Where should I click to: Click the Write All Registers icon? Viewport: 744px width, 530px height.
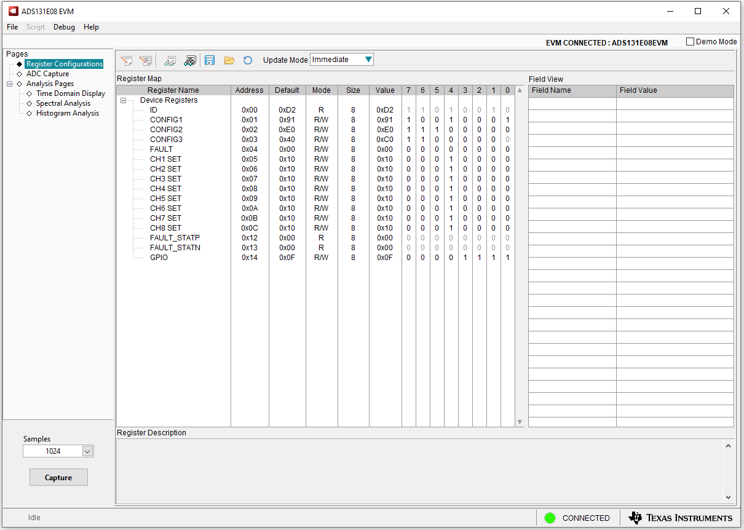coord(146,60)
